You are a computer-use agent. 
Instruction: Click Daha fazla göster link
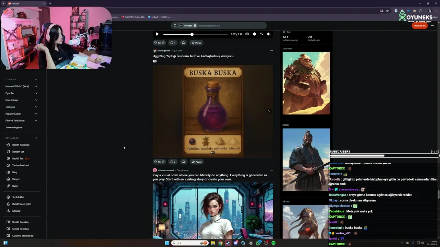(x=14, y=128)
